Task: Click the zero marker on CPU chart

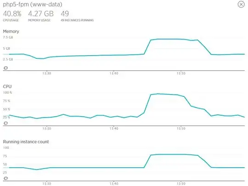Action: pyautogui.click(x=6, y=123)
